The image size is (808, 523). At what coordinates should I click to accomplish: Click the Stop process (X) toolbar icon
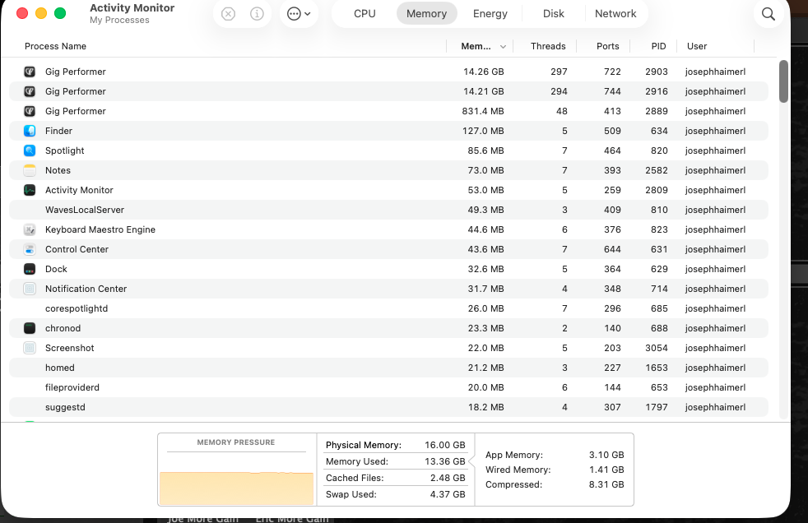point(229,14)
